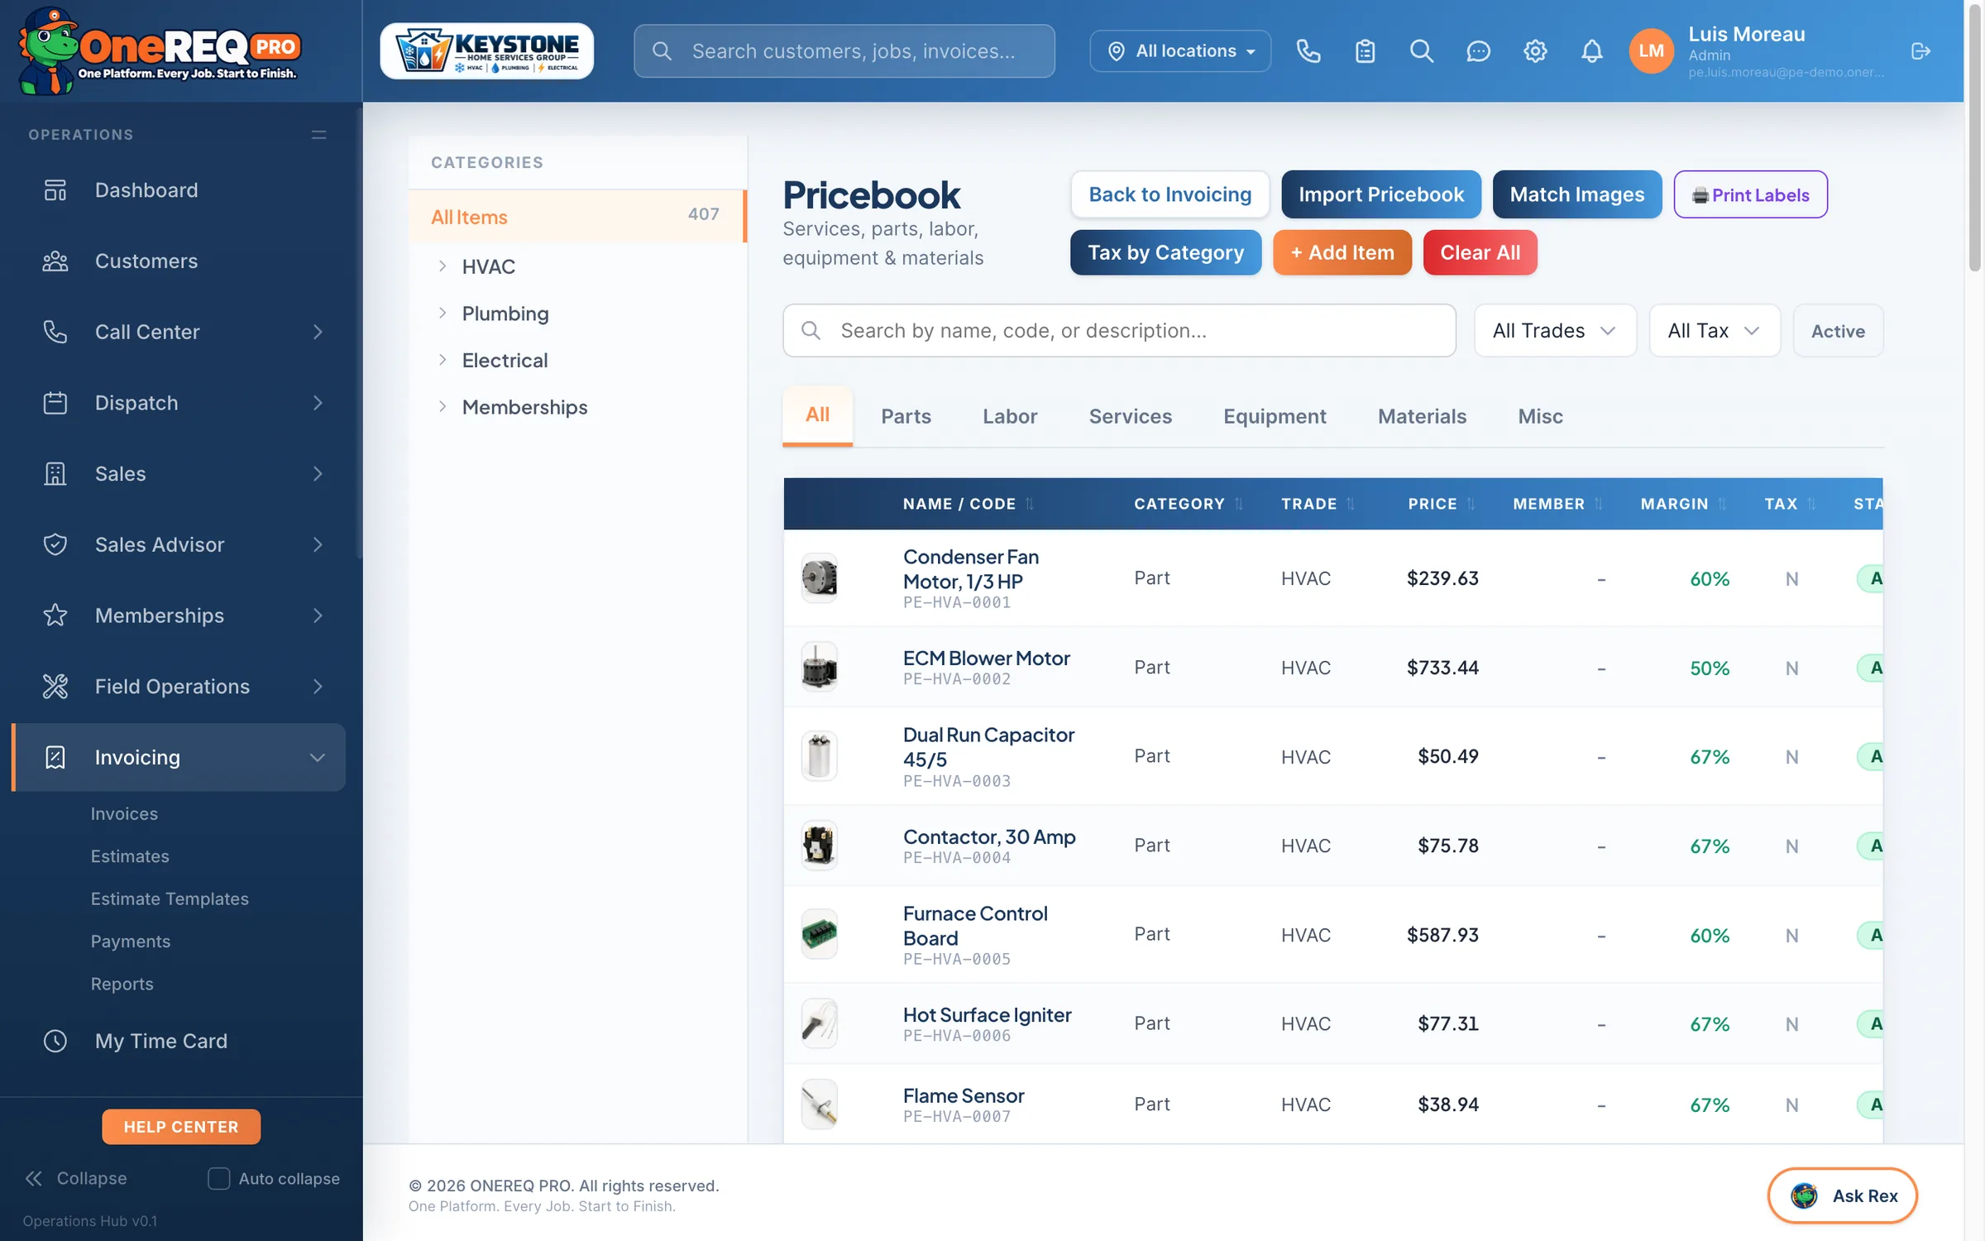This screenshot has height=1241, width=1985.
Task: Open notifications bell icon
Action: 1591,51
